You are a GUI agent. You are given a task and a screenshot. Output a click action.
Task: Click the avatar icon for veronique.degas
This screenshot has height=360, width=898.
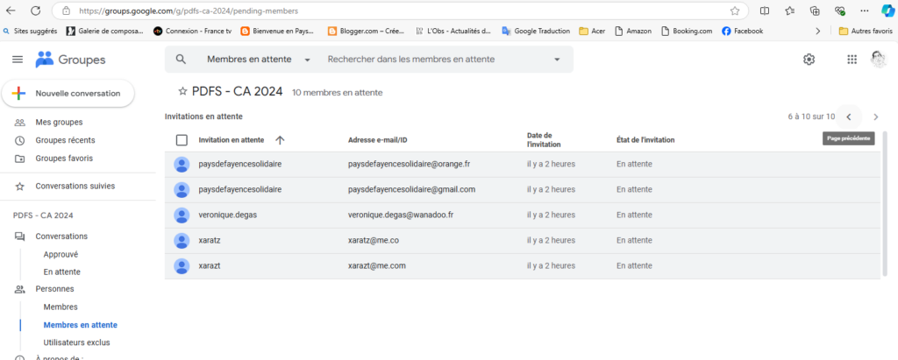(x=182, y=215)
